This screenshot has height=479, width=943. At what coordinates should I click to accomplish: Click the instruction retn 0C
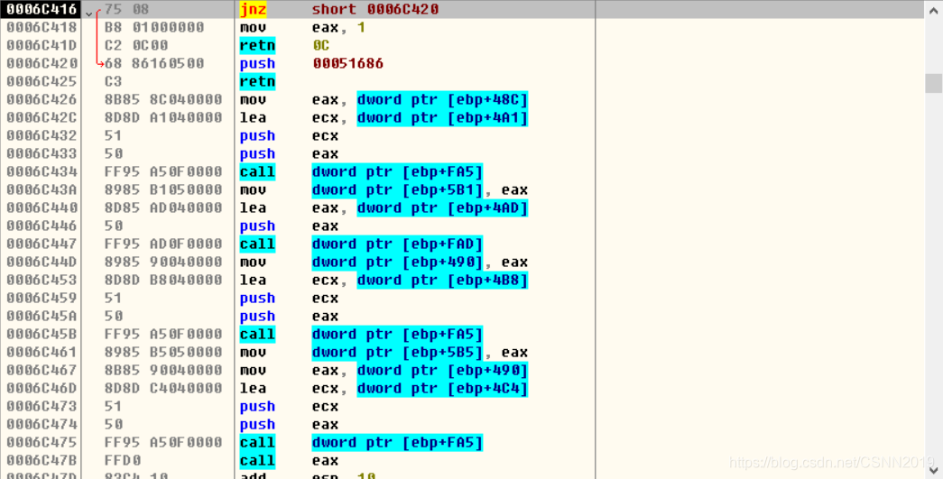[x=284, y=46]
